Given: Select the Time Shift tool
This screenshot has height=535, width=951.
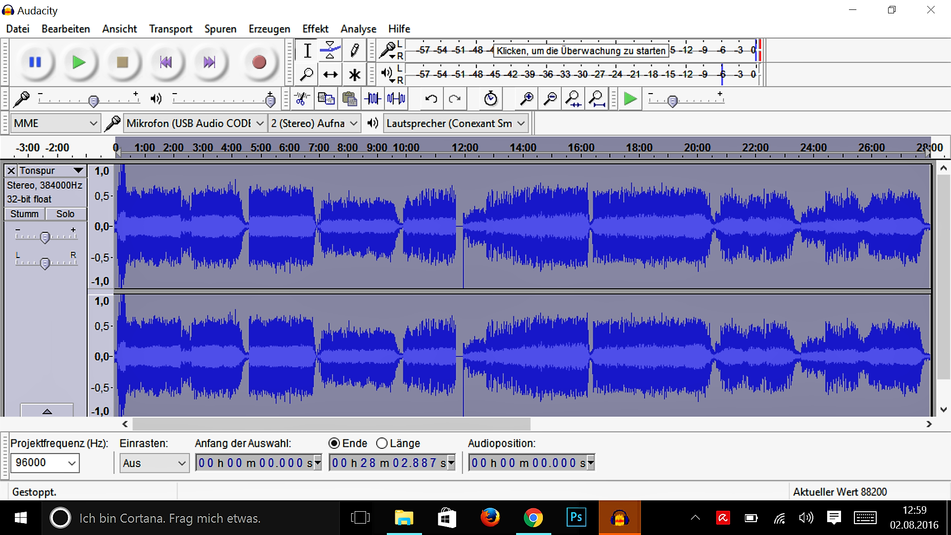Looking at the screenshot, I should tap(330, 75).
